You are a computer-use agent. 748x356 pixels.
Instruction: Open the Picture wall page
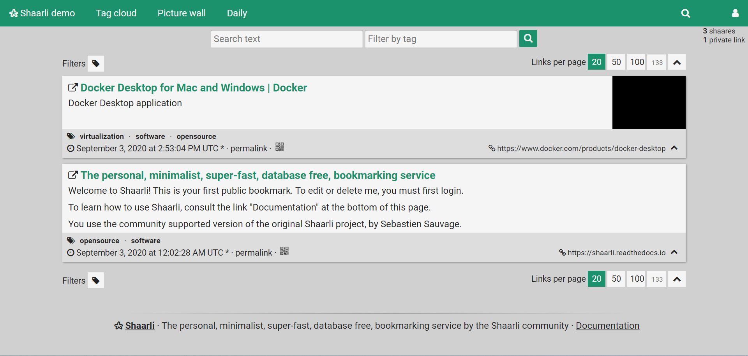tap(182, 13)
